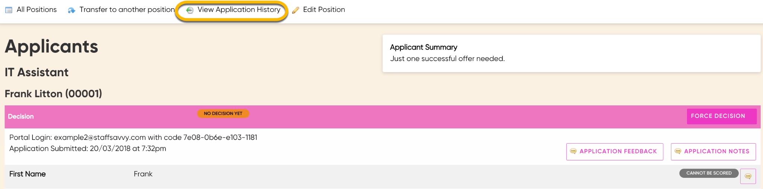Click the Decision header label

click(x=21, y=116)
